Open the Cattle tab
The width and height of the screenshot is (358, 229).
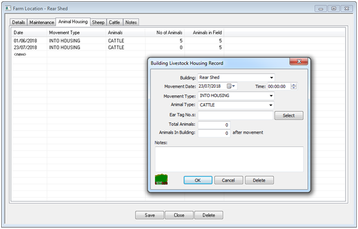pos(115,23)
